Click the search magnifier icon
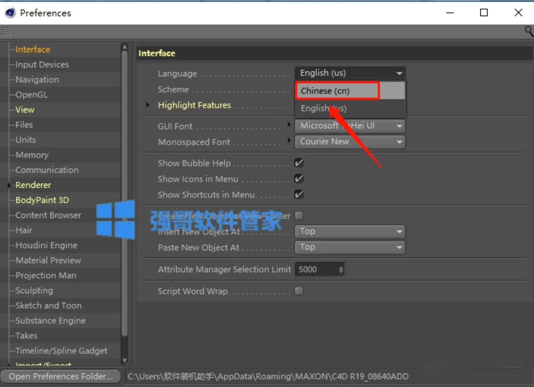The image size is (534, 387). click(x=529, y=31)
